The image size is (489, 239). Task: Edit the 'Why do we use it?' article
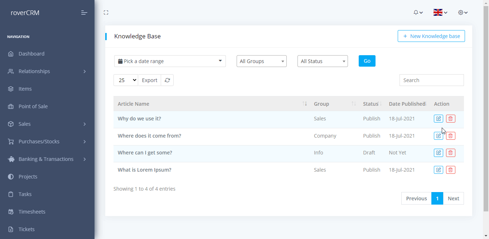tap(438, 119)
